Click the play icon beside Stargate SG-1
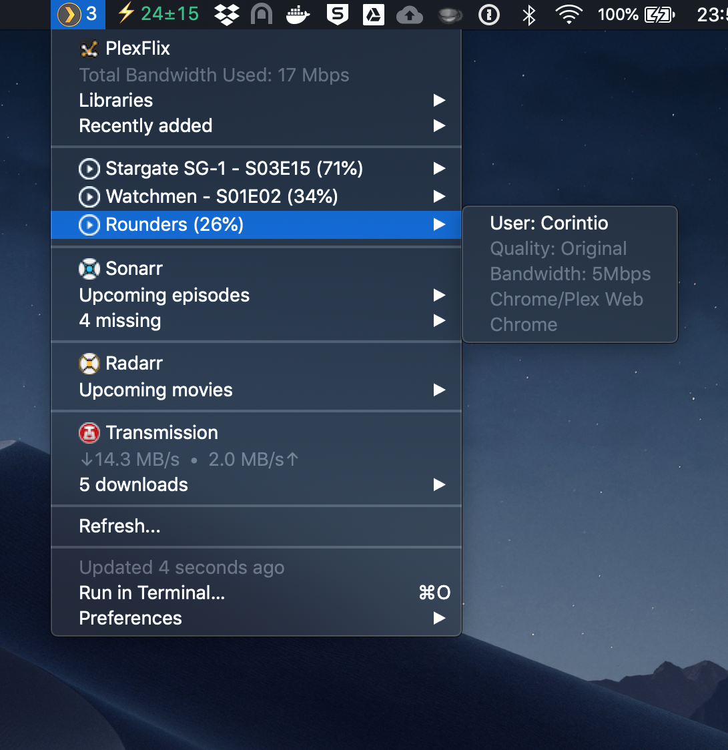The height and width of the screenshot is (750, 728). [89, 169]
